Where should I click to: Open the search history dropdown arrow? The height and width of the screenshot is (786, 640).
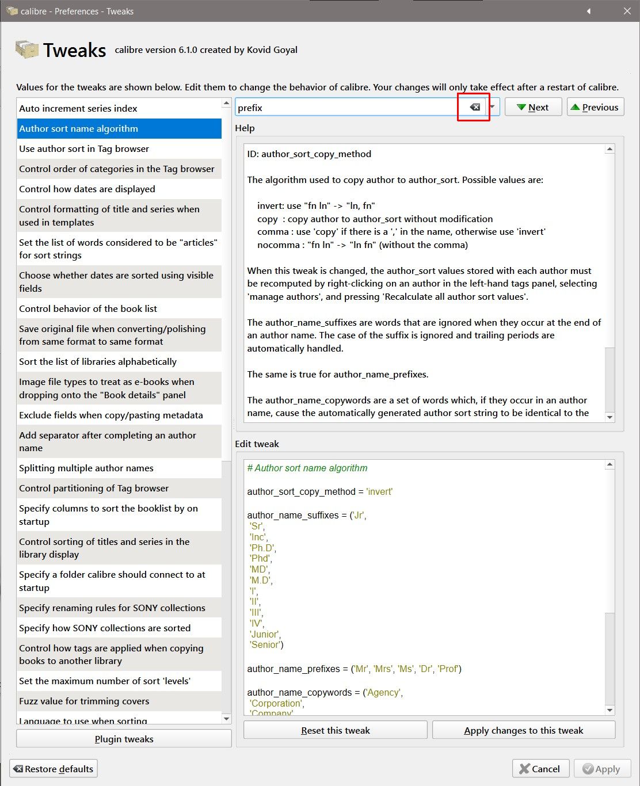pos(493,107)
